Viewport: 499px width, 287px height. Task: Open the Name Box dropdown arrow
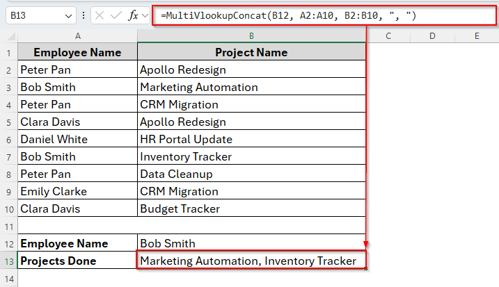[x=68, y=15]
